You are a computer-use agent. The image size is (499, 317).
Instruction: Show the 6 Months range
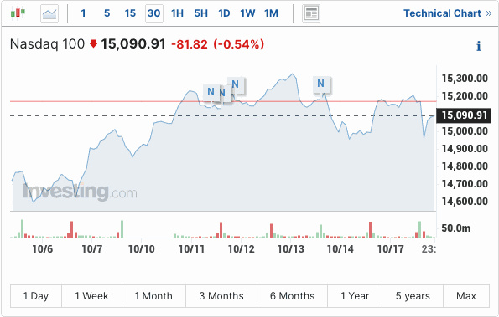tap(292, 296)
